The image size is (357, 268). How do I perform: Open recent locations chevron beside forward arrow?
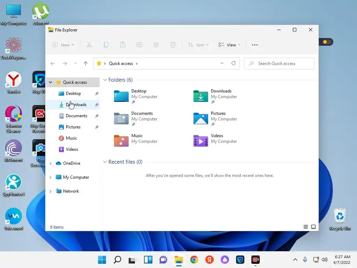75,64
